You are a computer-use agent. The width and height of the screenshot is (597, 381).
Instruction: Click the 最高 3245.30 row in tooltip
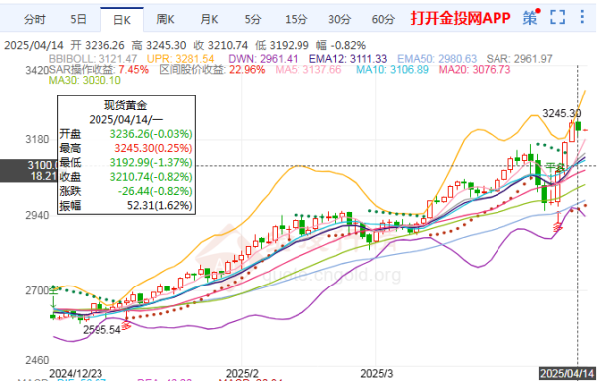tap(126, 148)
